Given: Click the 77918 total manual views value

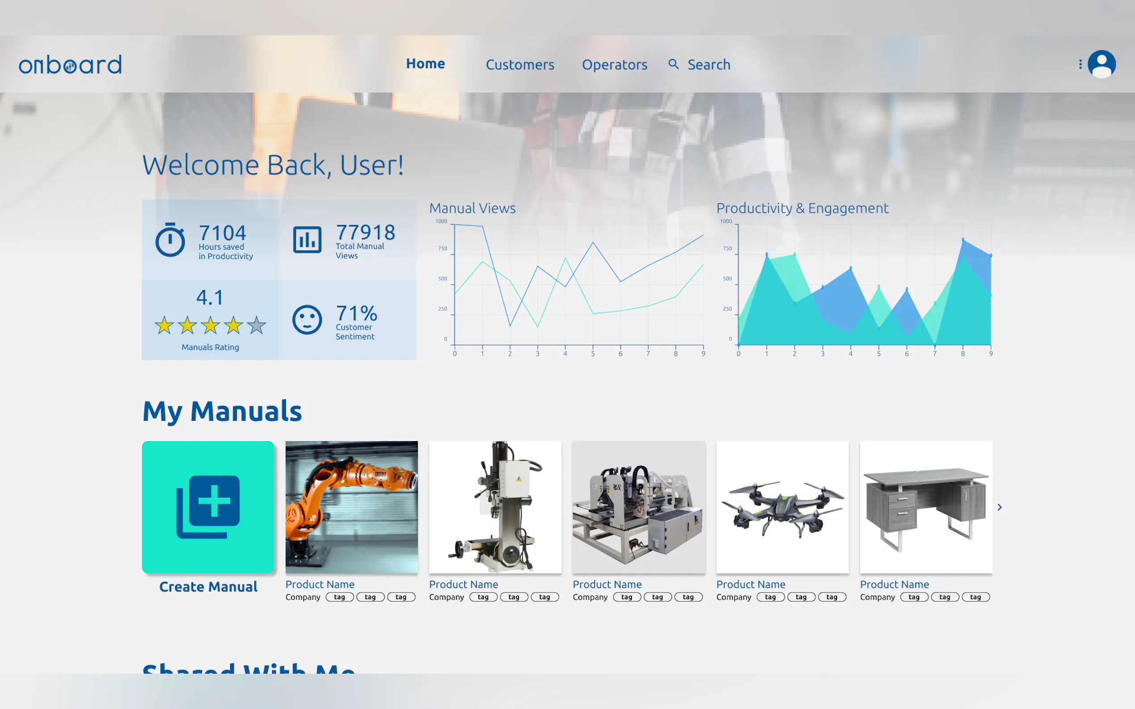Looking at the screenshot, I should tap(366, 232).
